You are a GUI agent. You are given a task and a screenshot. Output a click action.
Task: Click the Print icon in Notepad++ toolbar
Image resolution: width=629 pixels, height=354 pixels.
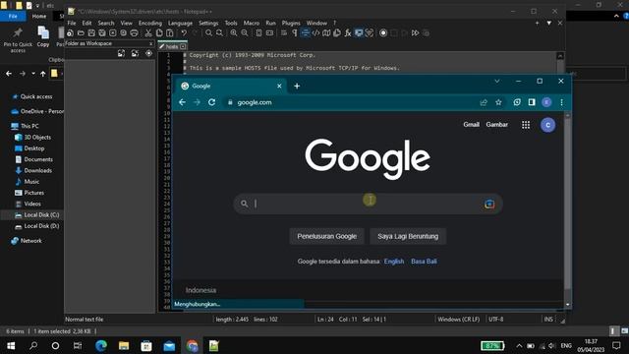[x=134, y=32]
